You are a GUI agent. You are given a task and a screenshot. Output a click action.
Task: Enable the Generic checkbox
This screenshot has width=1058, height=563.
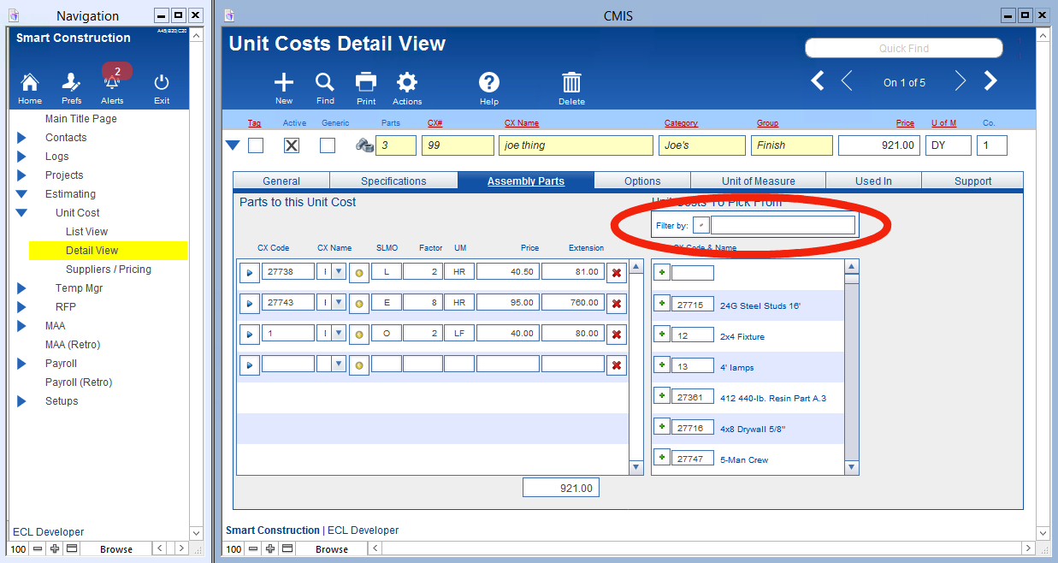(x=328, y=145)
